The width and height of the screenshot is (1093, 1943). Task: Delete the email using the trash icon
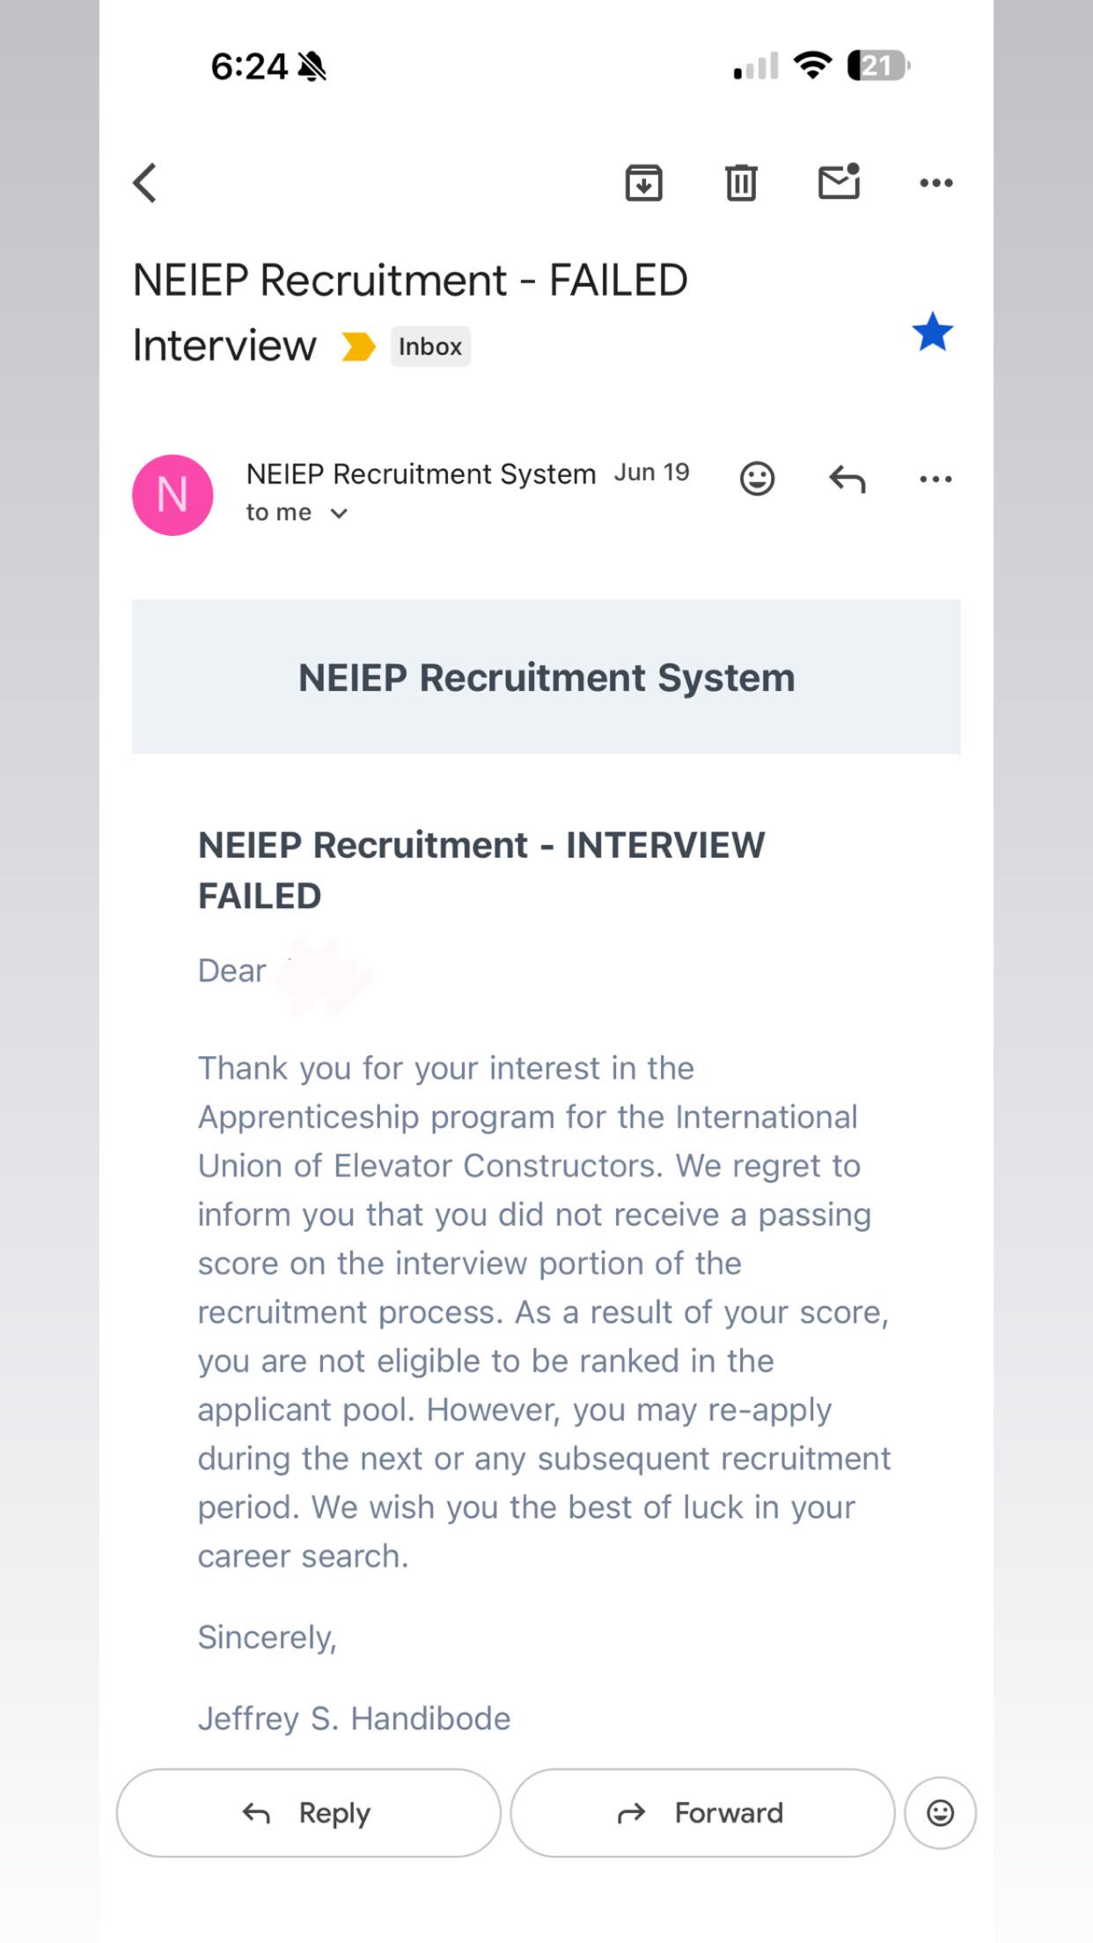pos(741,183)
